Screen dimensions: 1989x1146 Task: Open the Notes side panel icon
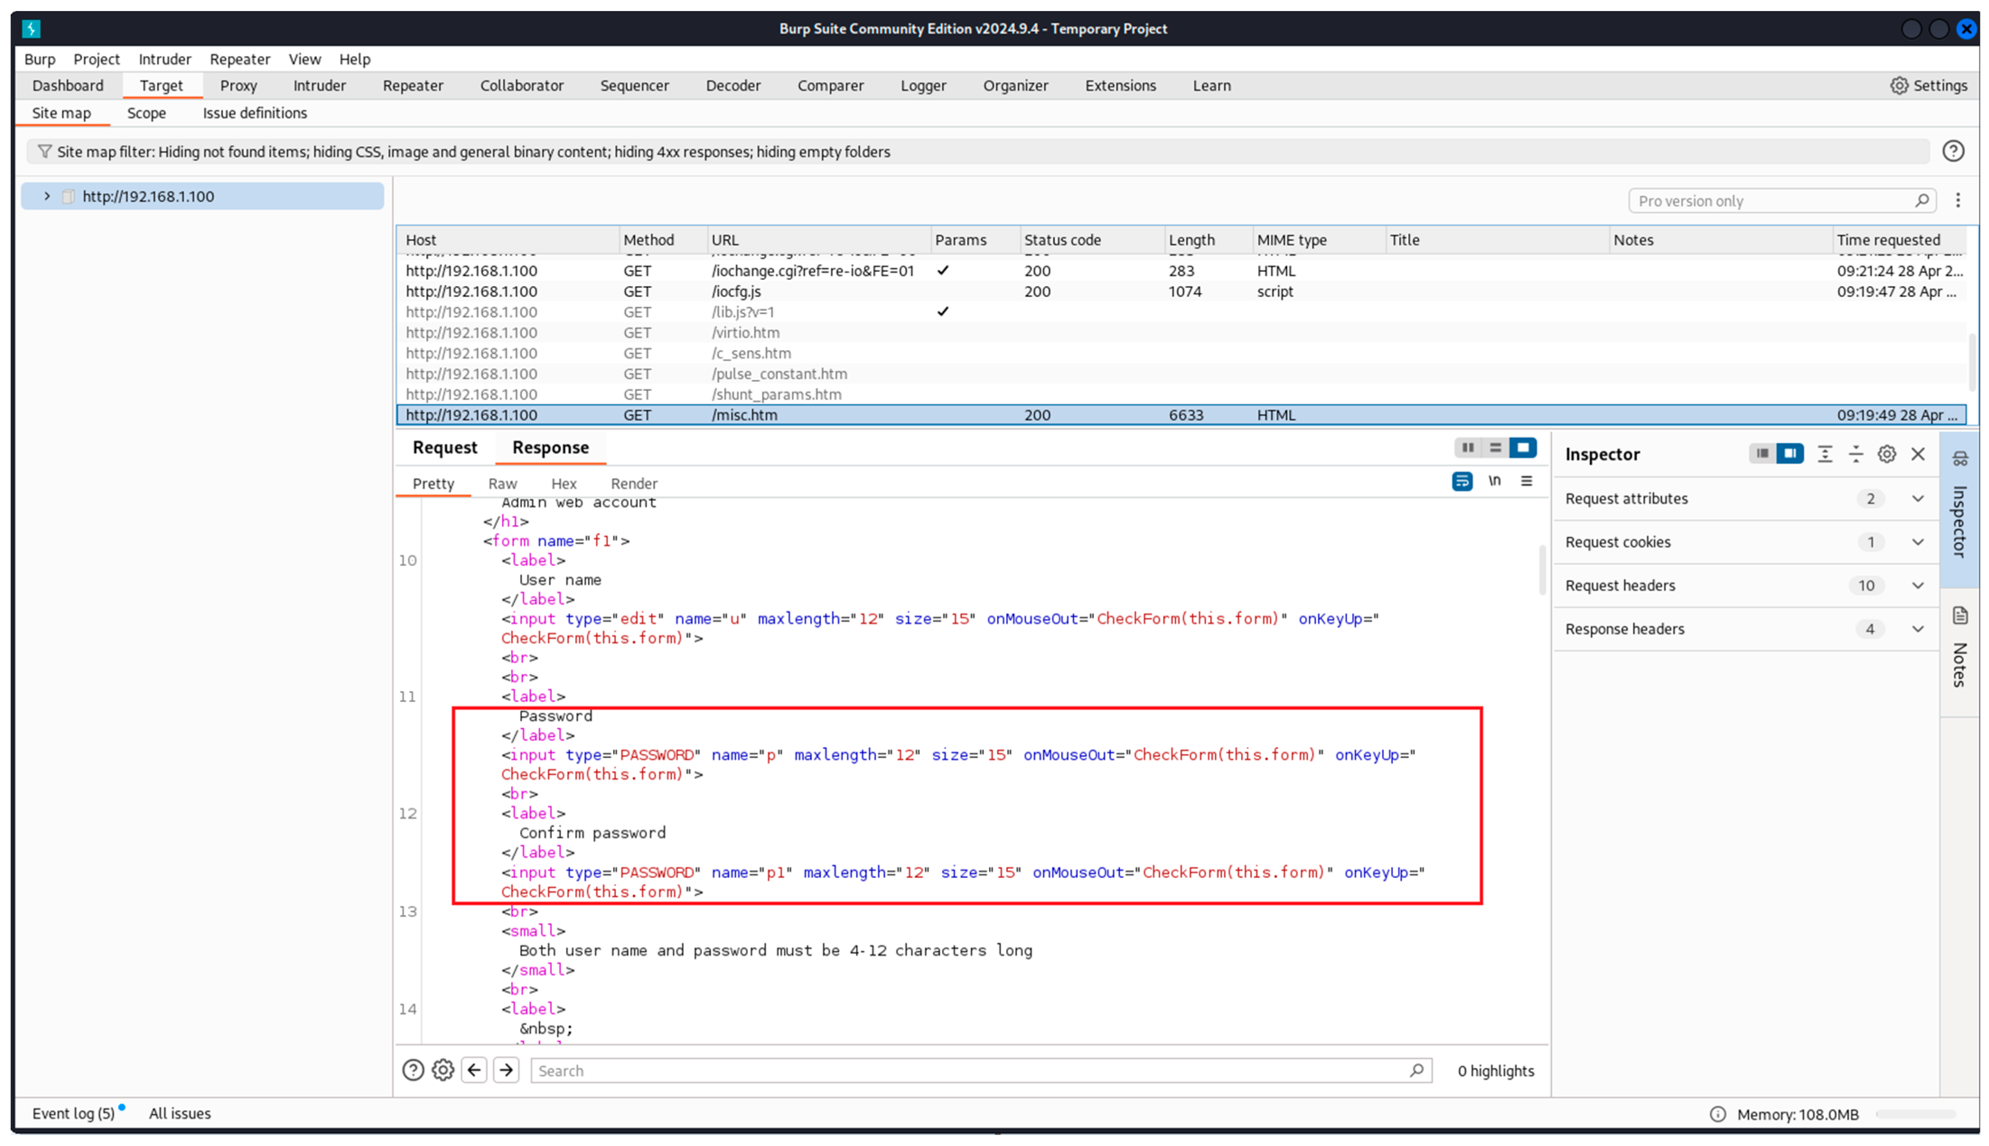pos(1959,616)
